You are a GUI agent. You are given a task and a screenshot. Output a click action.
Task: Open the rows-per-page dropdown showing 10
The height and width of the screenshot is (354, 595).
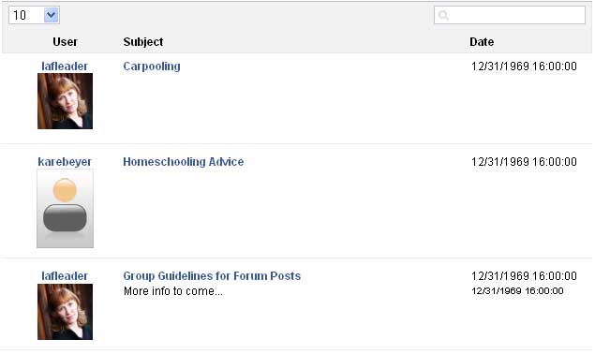click(34, 15)
